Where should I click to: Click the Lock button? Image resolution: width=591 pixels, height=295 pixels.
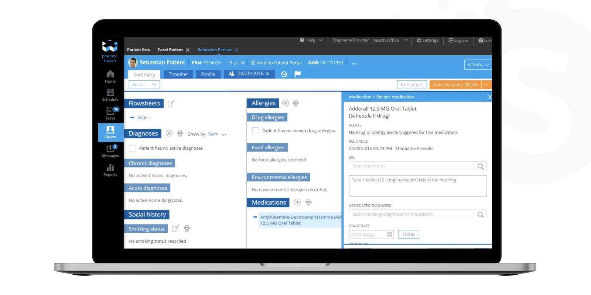tap(485, 40)
